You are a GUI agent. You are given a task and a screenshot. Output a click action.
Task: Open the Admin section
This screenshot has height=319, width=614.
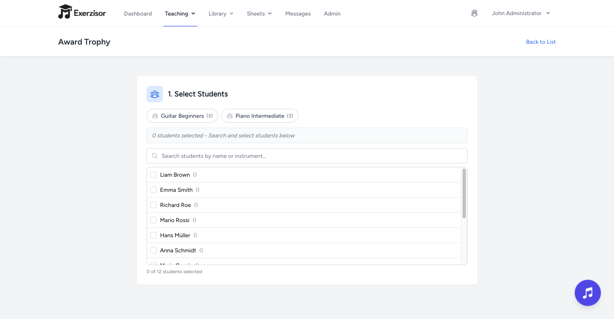click(332, 13)
